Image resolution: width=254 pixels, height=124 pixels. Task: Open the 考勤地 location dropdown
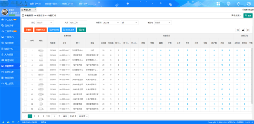[x=163, y=23]
